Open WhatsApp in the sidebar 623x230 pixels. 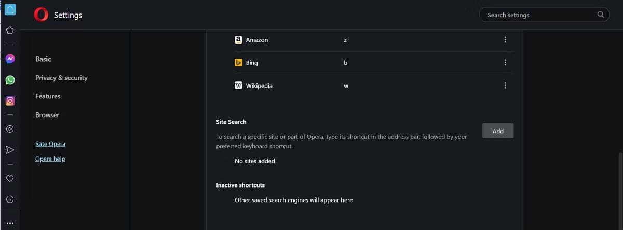pyautogui.click(x=10, y=80)
